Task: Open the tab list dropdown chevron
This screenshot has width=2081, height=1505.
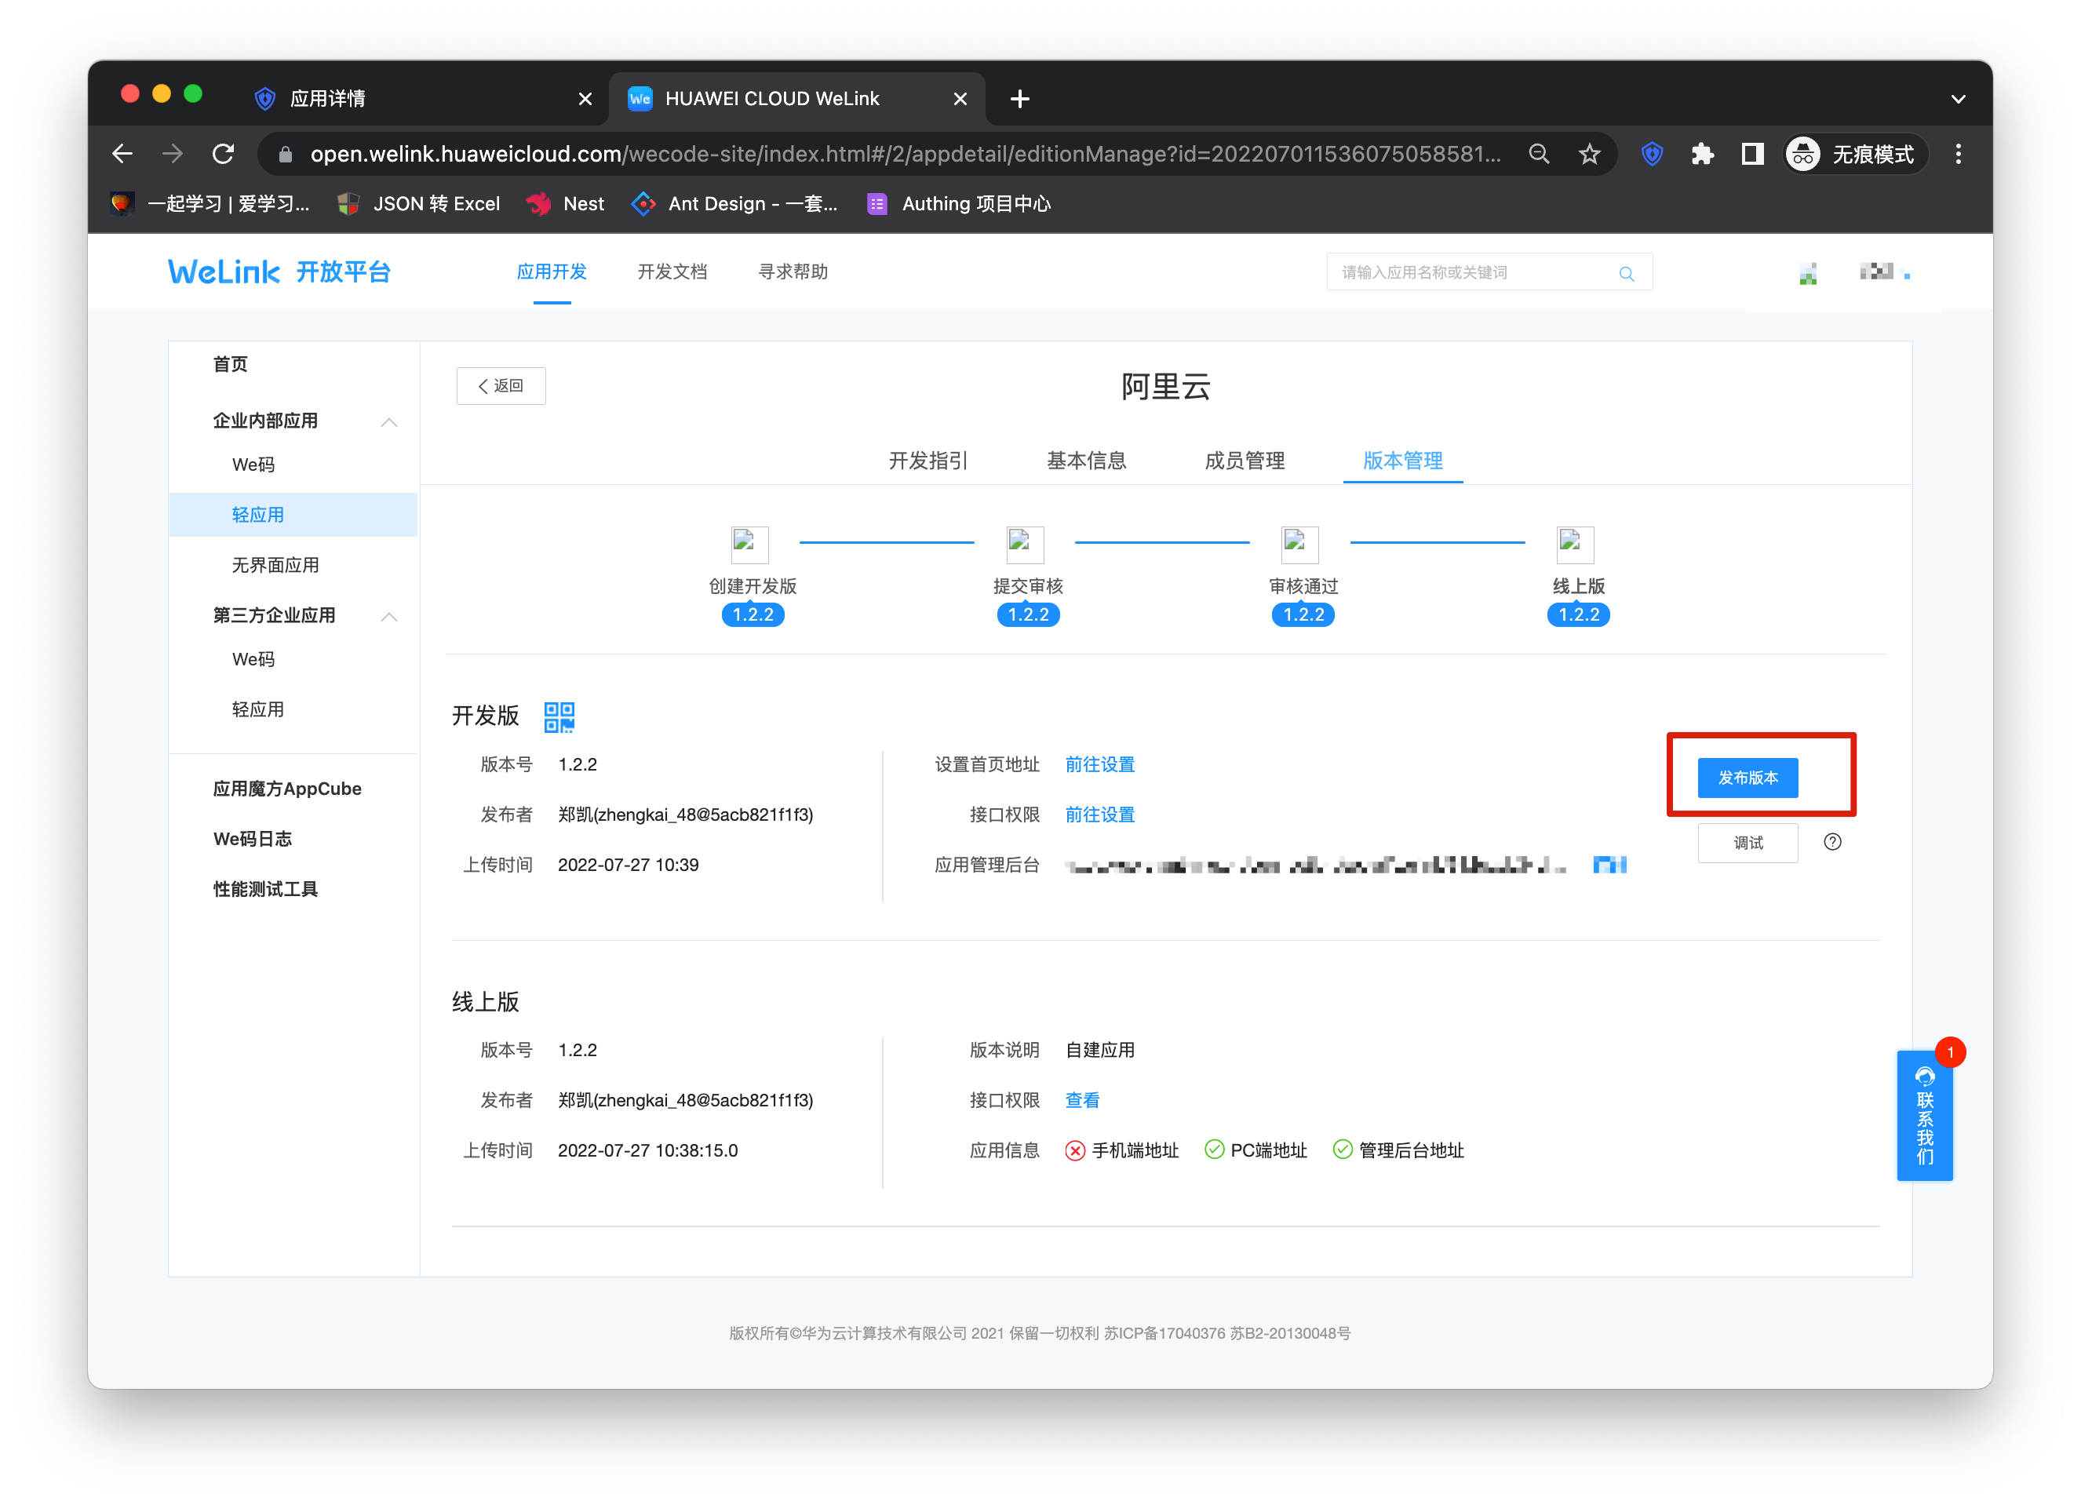Action: click(1957, 98)
